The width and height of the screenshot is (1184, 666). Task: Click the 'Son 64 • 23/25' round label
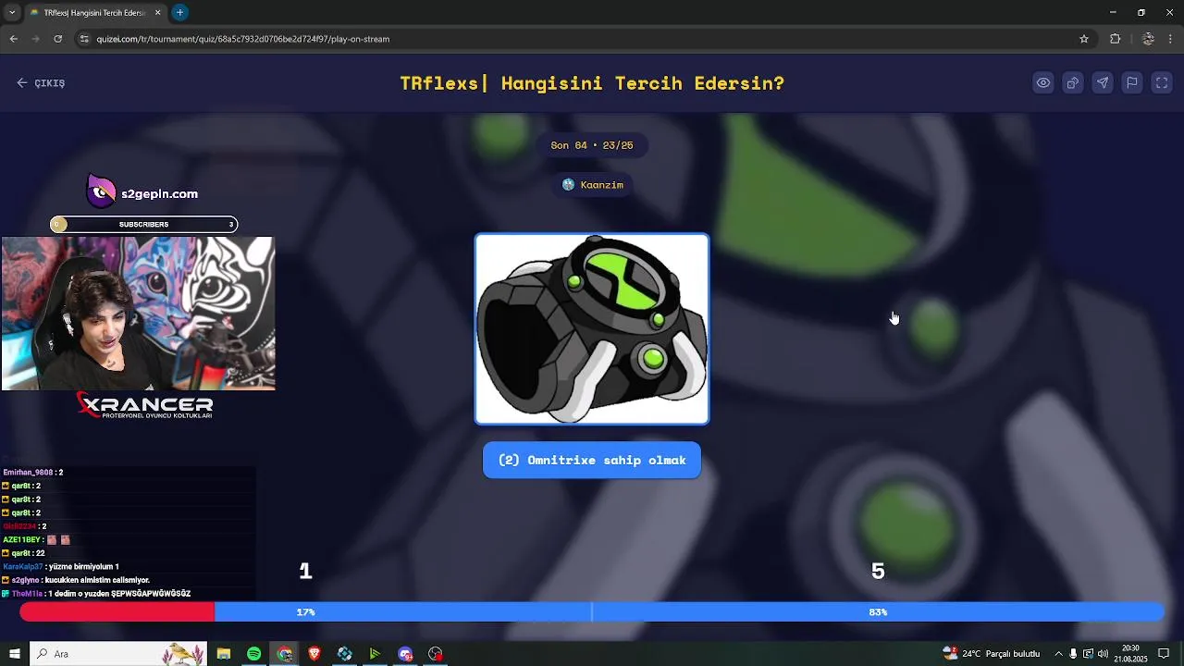592,145
